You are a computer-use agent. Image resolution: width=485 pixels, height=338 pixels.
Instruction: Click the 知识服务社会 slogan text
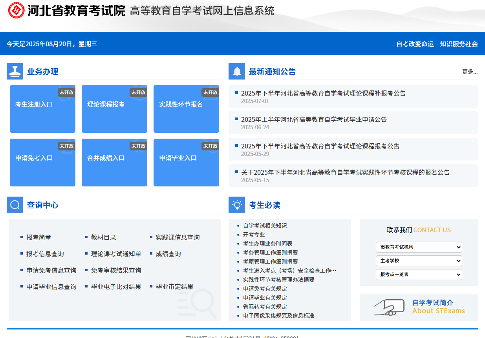(x=459, y=44)
